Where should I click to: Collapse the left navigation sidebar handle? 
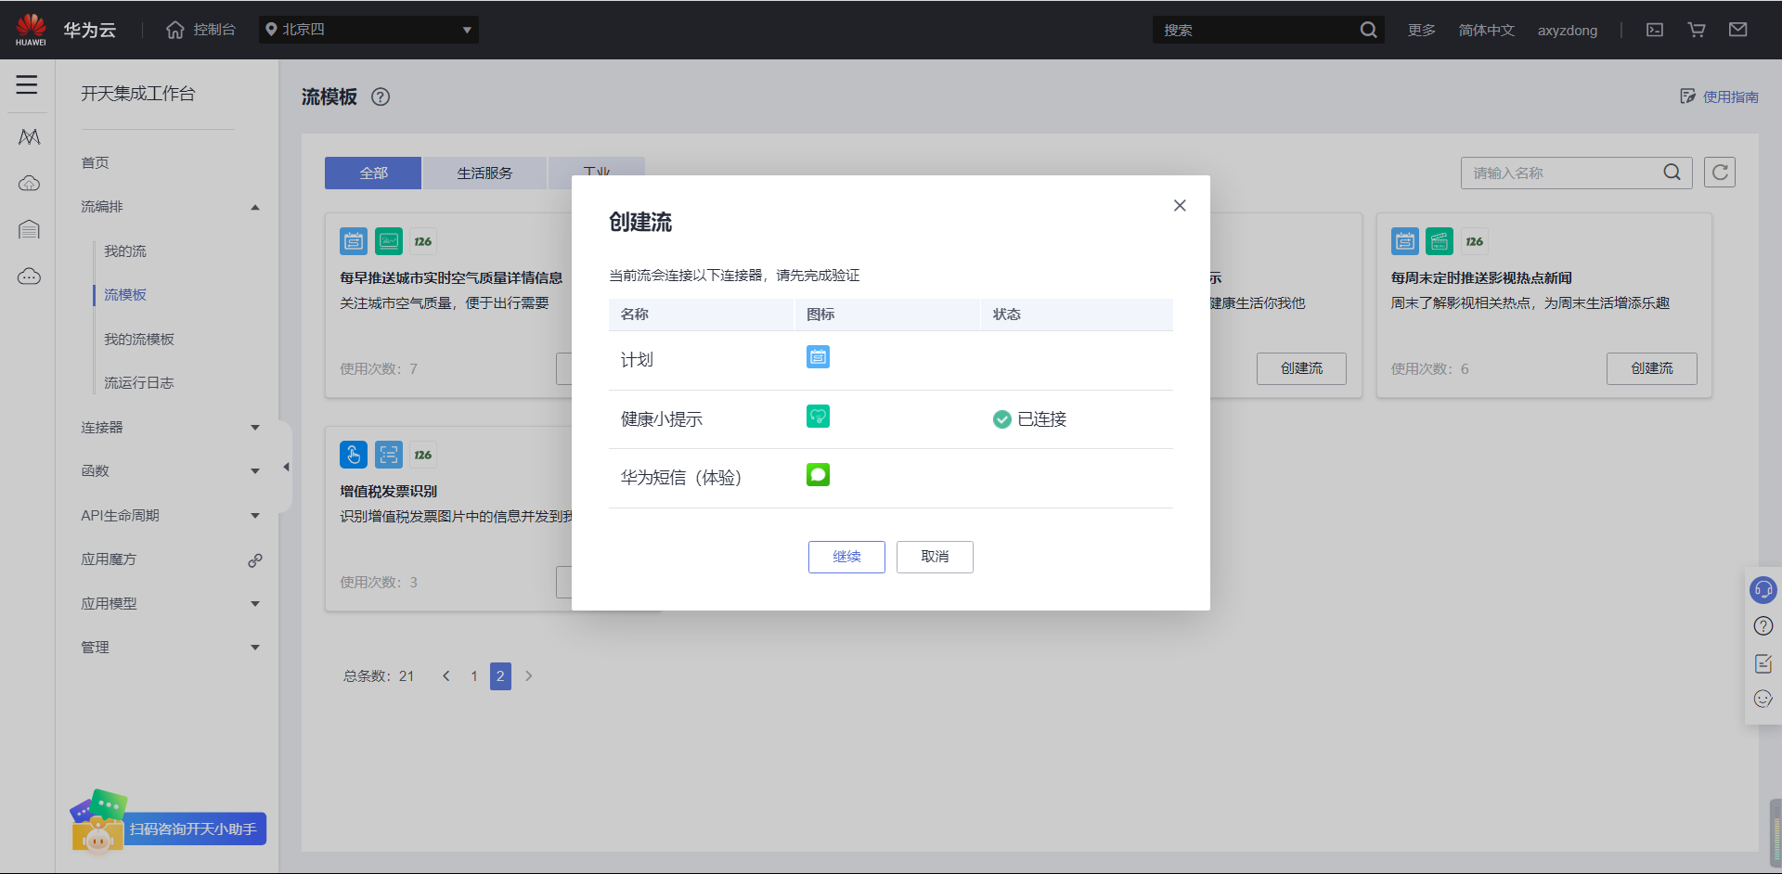286,468
